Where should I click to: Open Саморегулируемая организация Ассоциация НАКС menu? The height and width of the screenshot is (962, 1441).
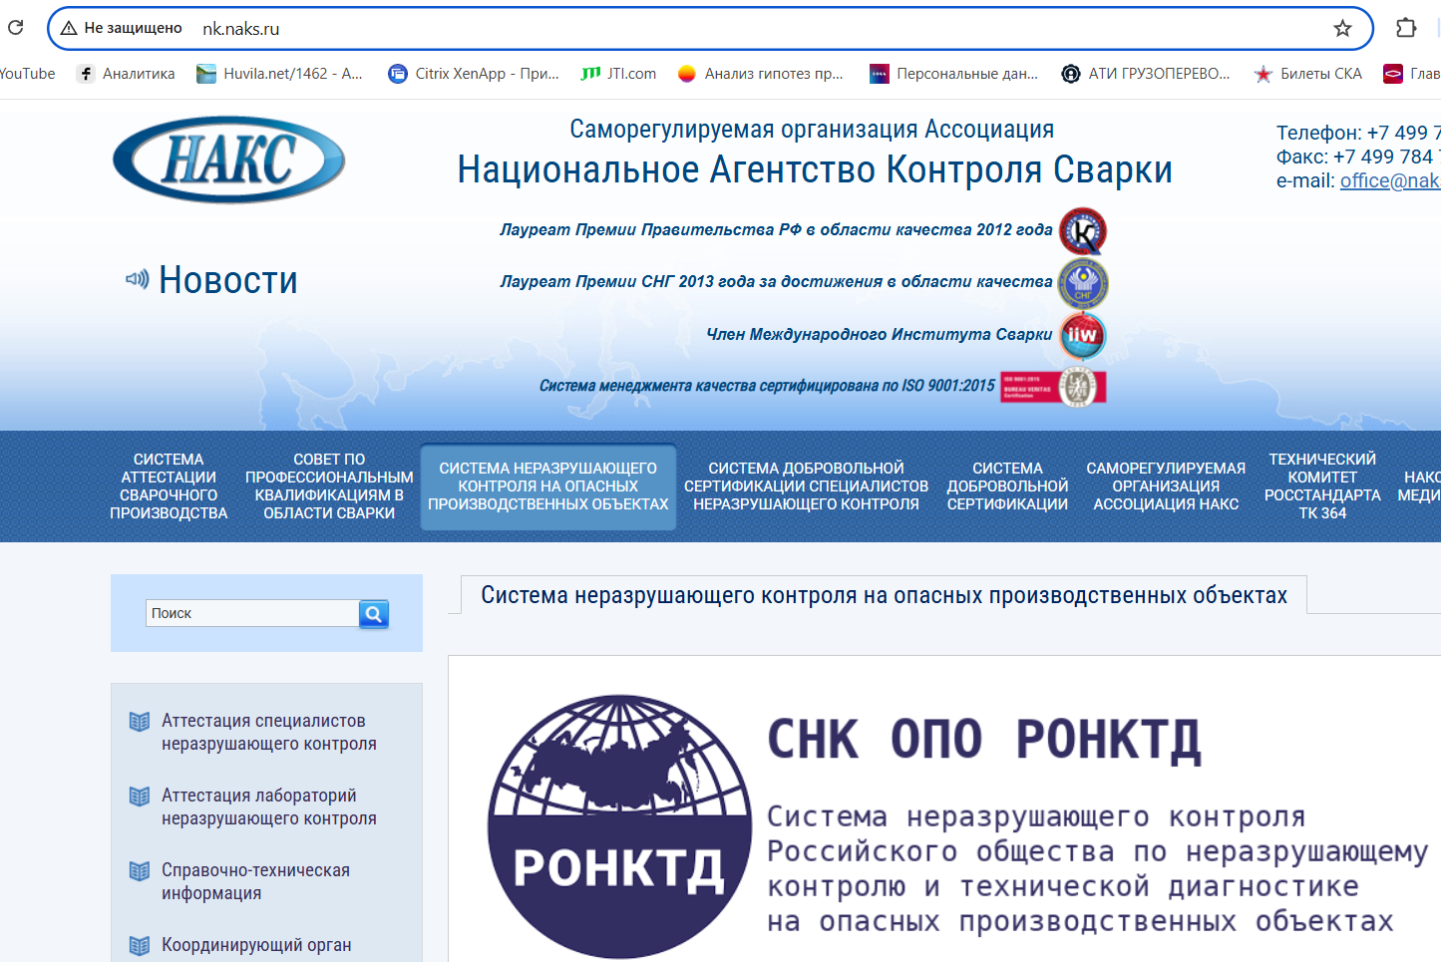pos(1166,486)
